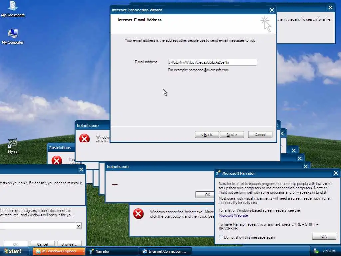Click the system tray network icon
Viewport: 341px width, 256px height.
(x=316, y=251)
